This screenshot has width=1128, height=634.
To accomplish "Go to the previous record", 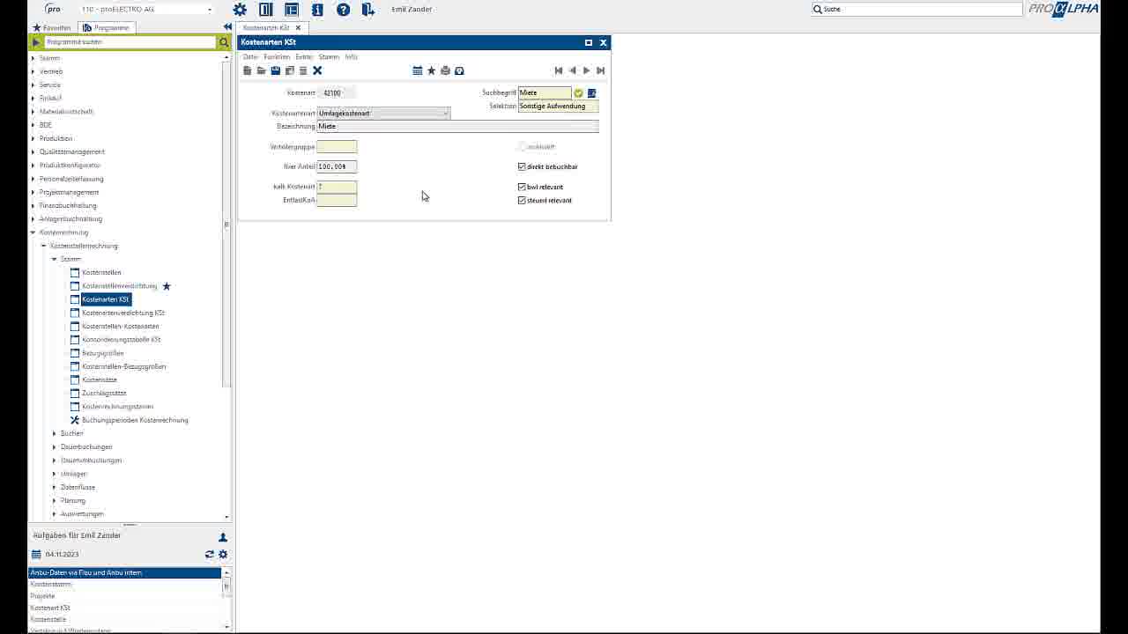I will pyautogui.click(x=573, y=70).
